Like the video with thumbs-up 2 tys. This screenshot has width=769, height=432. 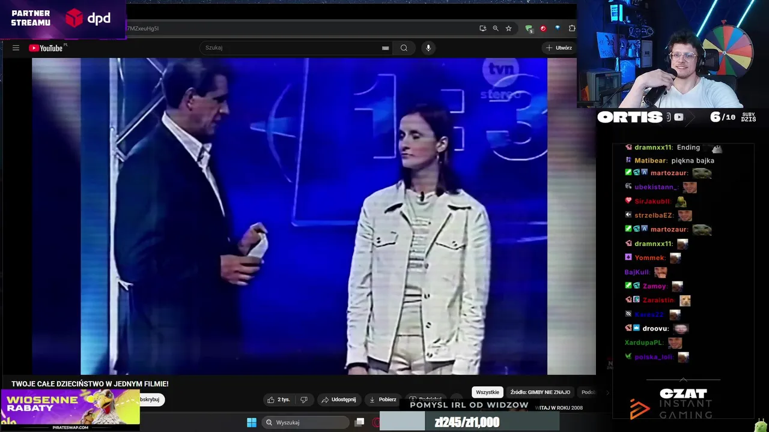tap(279, 400)
